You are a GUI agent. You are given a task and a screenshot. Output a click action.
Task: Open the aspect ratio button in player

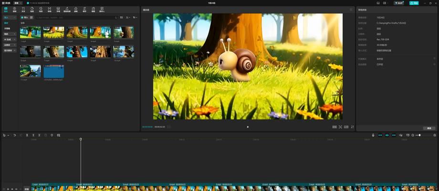click(x=346, y=127)
